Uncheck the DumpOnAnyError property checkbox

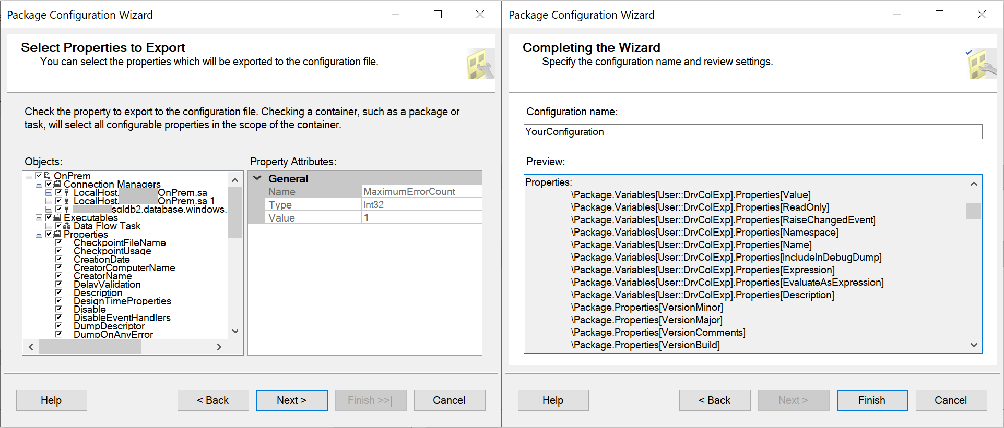pos(58,334)
